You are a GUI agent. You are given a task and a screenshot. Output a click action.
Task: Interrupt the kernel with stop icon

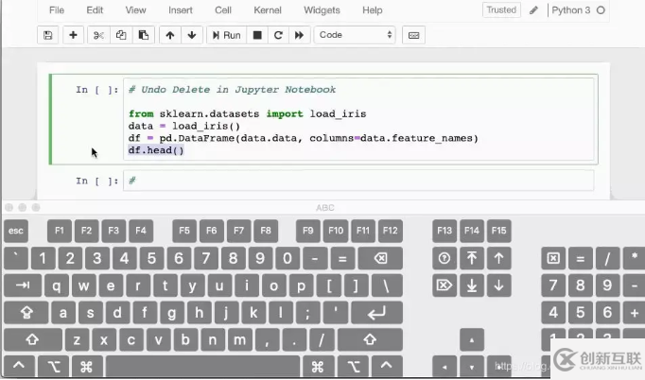tap(257, 35)
